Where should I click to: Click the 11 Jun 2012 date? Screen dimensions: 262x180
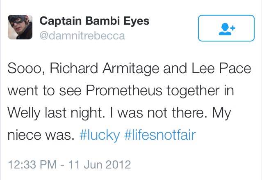click(x=99, y=165)
